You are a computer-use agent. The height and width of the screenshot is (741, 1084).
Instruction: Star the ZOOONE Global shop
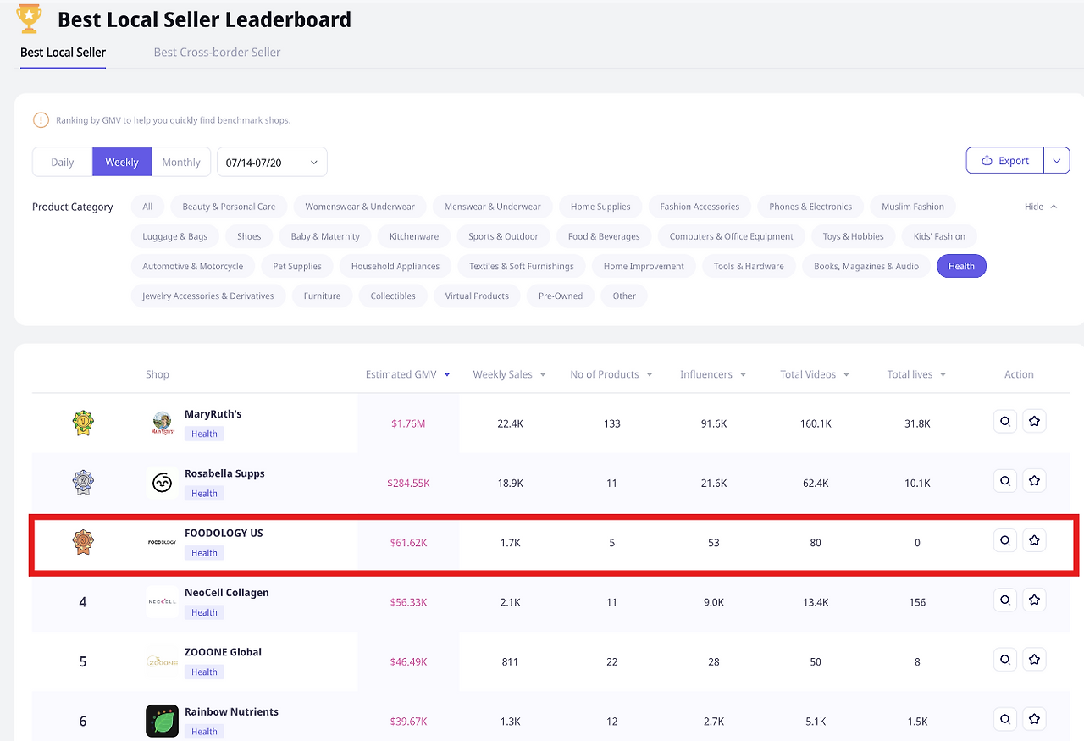1034,660
